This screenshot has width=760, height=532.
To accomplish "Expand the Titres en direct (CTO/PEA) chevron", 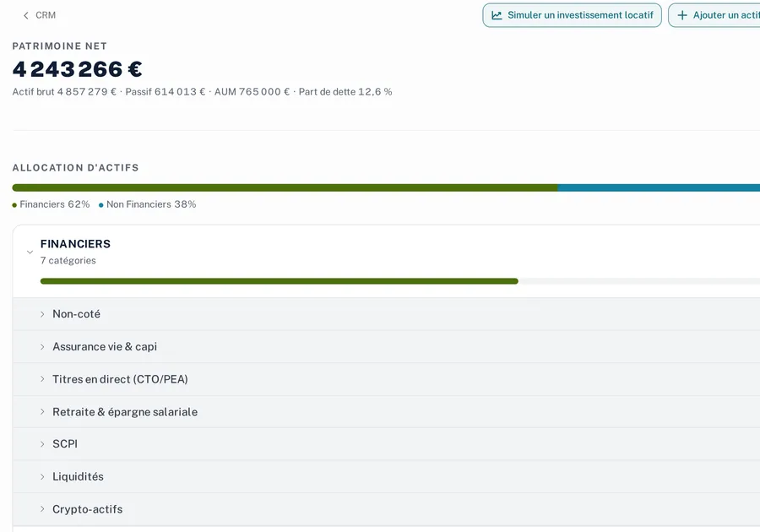I will 42,379.
